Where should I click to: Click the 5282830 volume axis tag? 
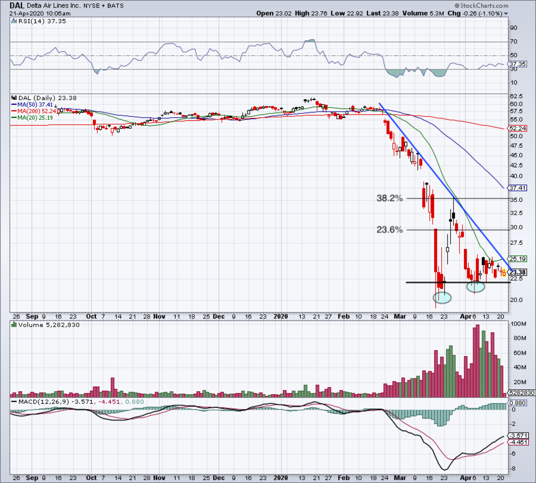[522, 393]
